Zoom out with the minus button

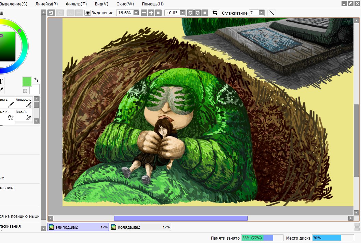pyautogui.click(x=144, y=13)
